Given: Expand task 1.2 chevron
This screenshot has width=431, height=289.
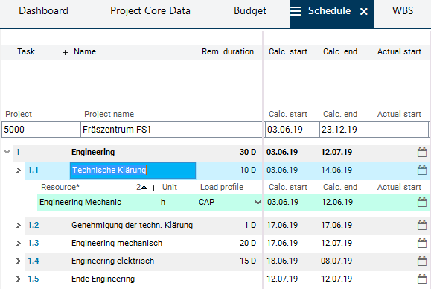Looking at the screenshot, I should point(19,225).
